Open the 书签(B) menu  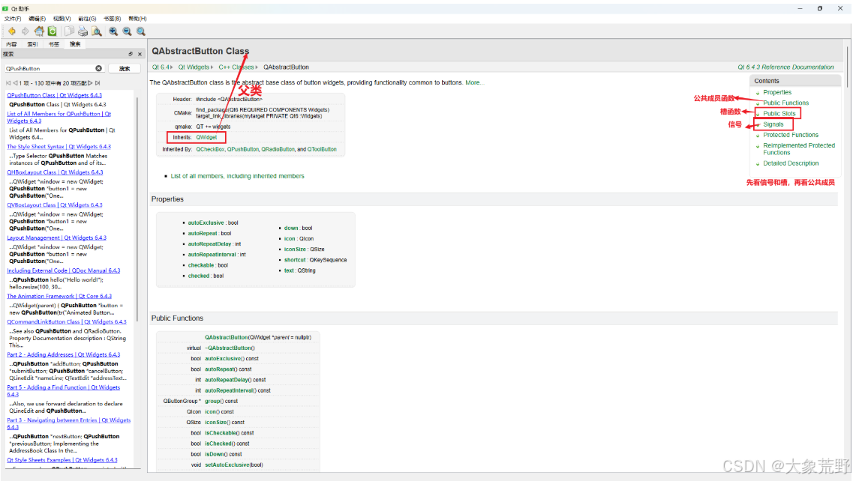112,19
